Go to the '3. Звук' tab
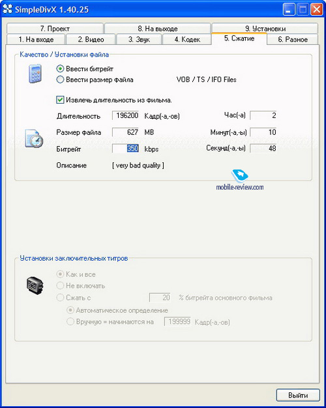 pyautogui.click(x=139, y=40)
